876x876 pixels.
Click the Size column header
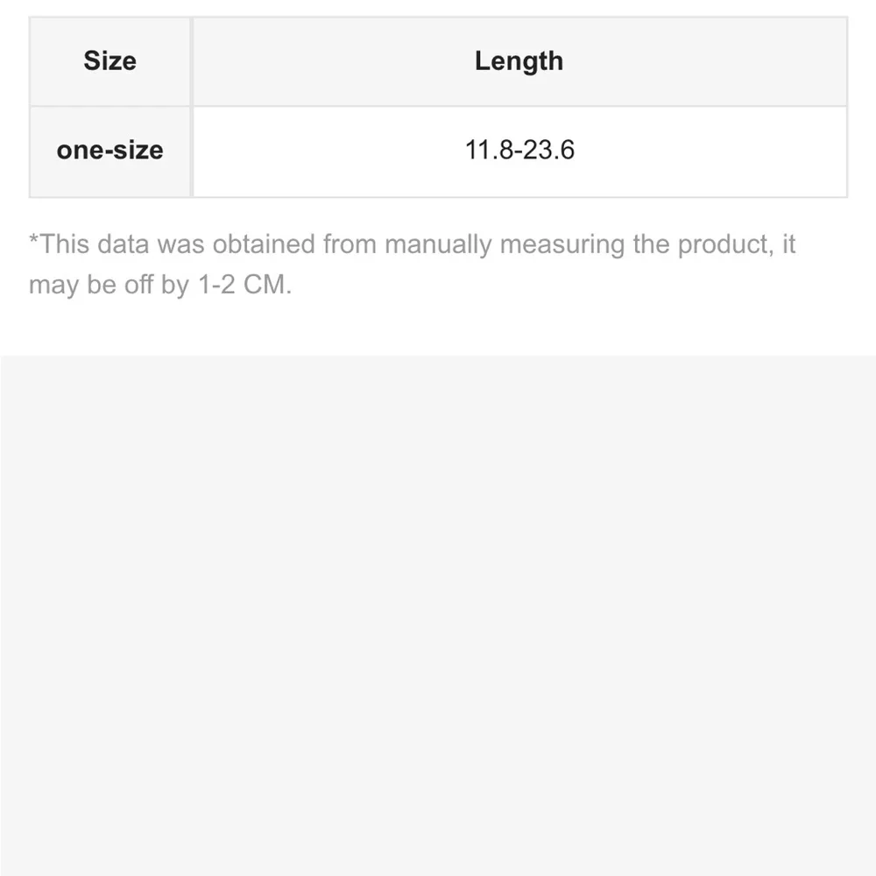coord(110,61)
